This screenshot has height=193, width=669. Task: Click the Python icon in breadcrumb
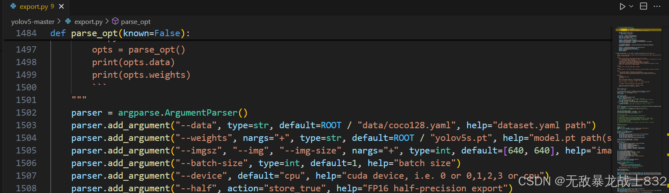click(68, 21)
